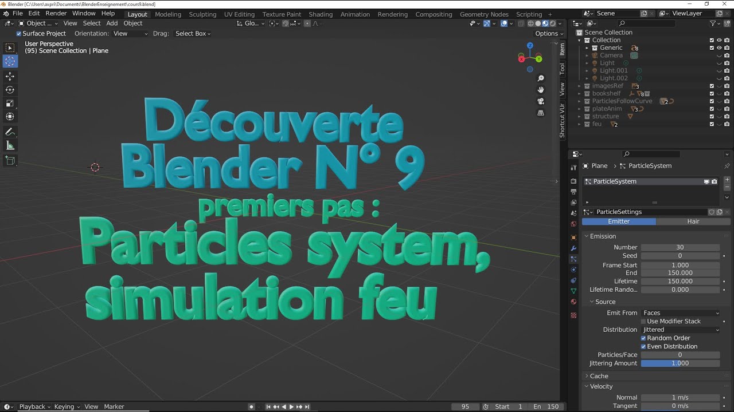Uncheck Random Order option
Viewport: 734px width, 412px height.
(643, 338)
